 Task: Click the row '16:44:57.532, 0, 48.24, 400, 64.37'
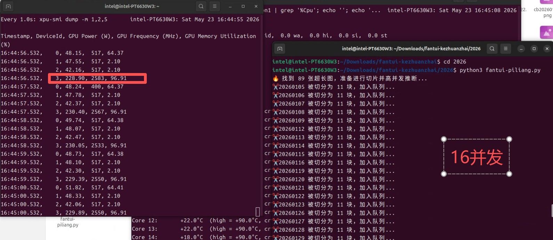click(x=62, y=87)
